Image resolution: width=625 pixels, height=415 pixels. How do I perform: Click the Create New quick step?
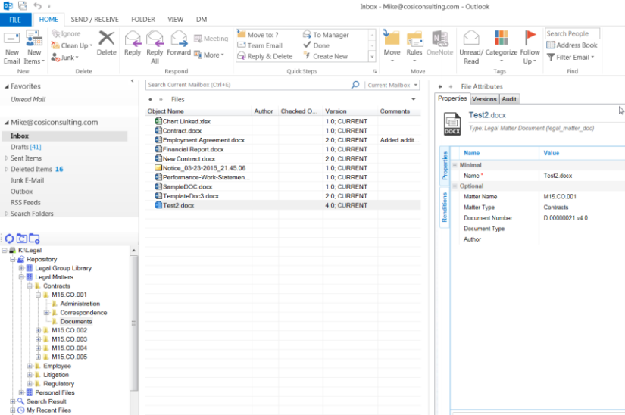click(325, 56)
